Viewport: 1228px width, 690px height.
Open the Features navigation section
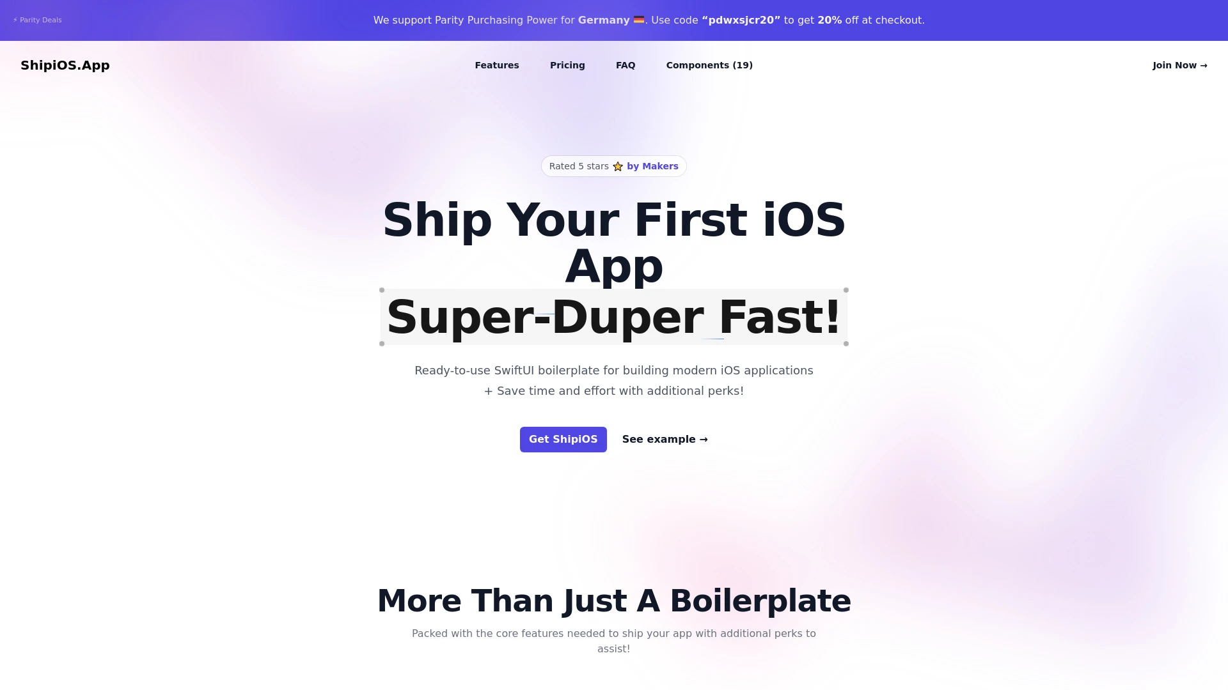497,65
